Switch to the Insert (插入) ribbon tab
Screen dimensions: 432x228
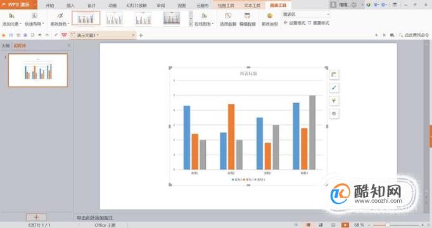point(70,5)
